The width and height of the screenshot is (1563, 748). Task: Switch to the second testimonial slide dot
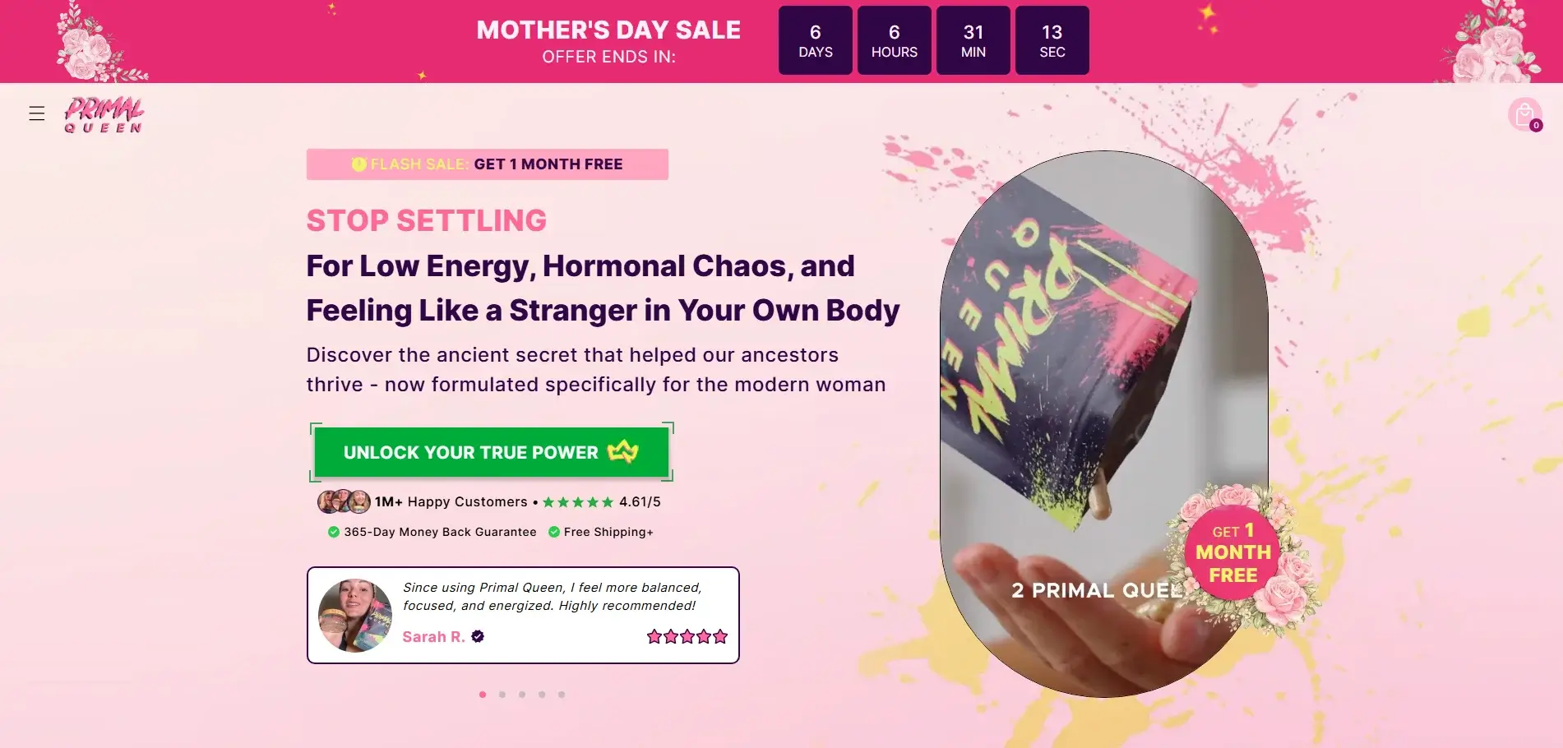coord(502,695)
